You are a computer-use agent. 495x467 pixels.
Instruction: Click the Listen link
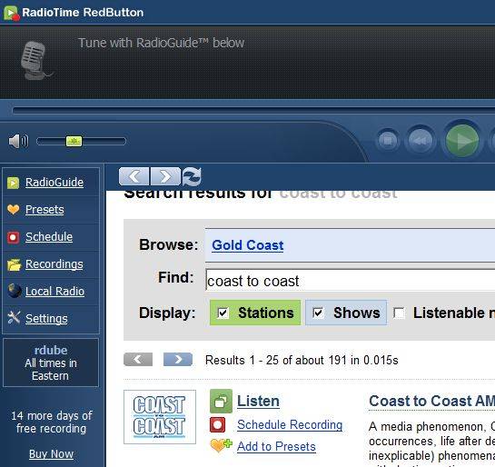[258, 401]
